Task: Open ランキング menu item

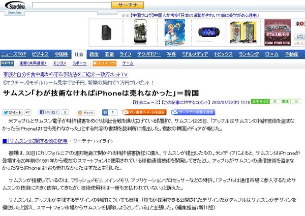Action: [x=249, y=54]
